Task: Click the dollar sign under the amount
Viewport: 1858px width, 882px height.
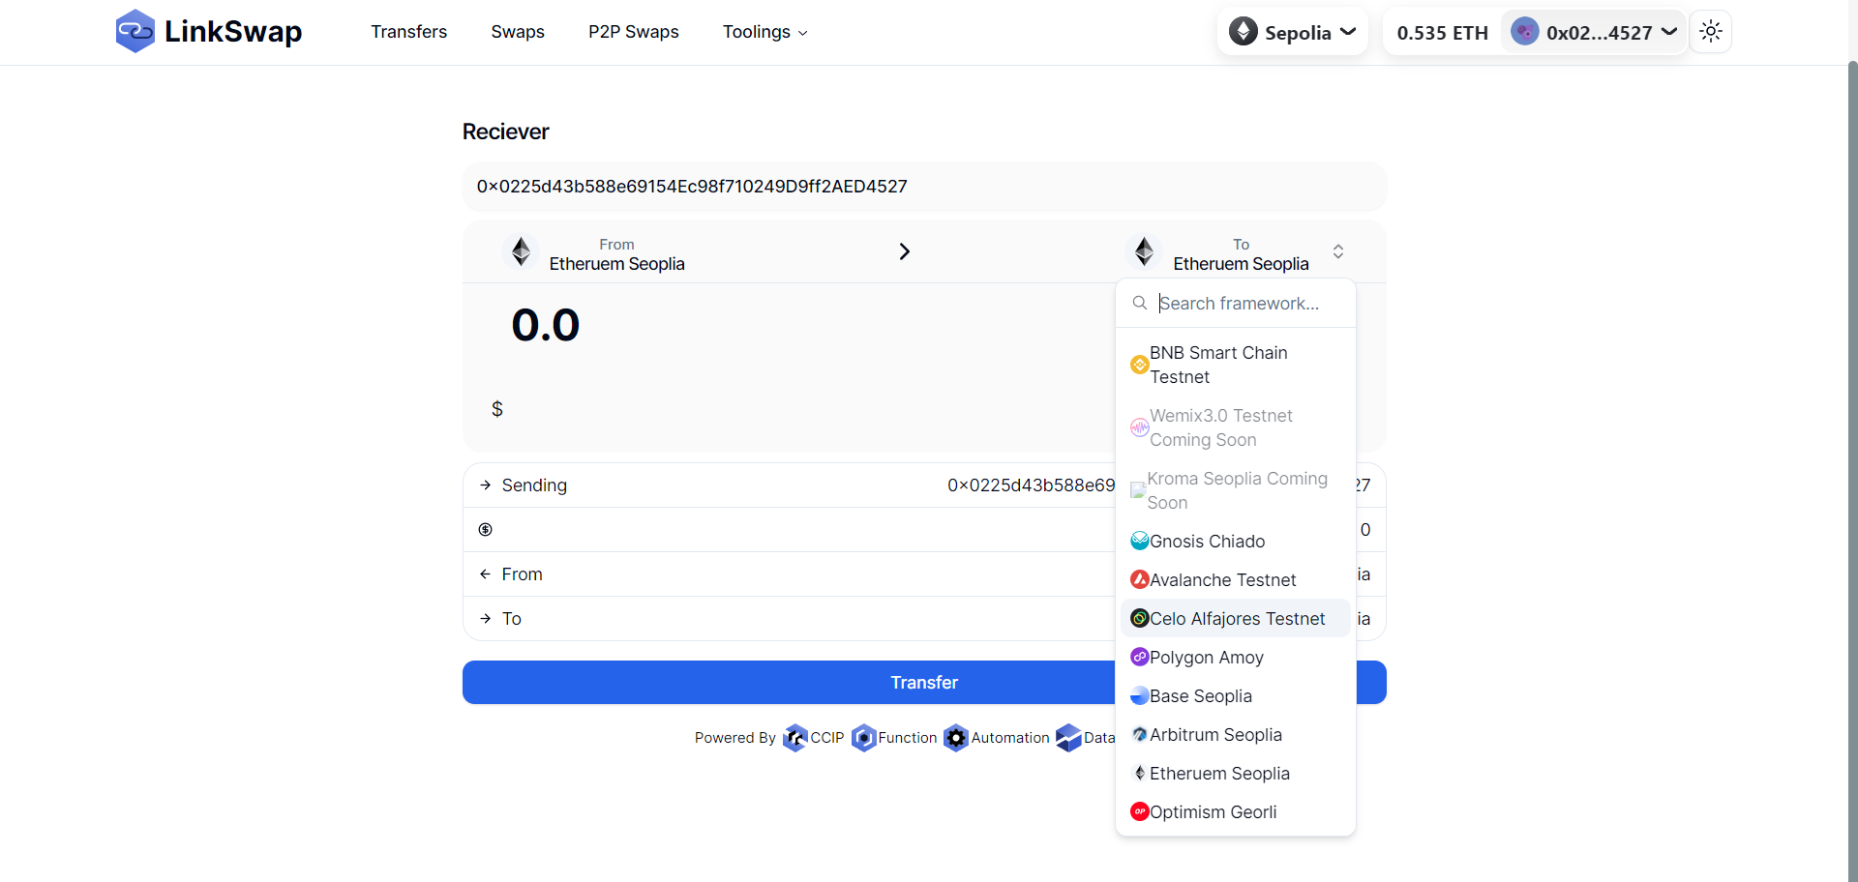Action: point(497,409)
